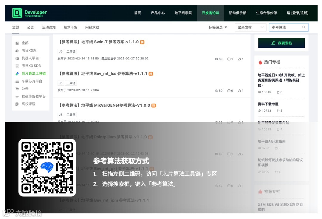Click the flame icon beside 热门专栏
This screenshot has height=219, width=322.
click(260, 62)
